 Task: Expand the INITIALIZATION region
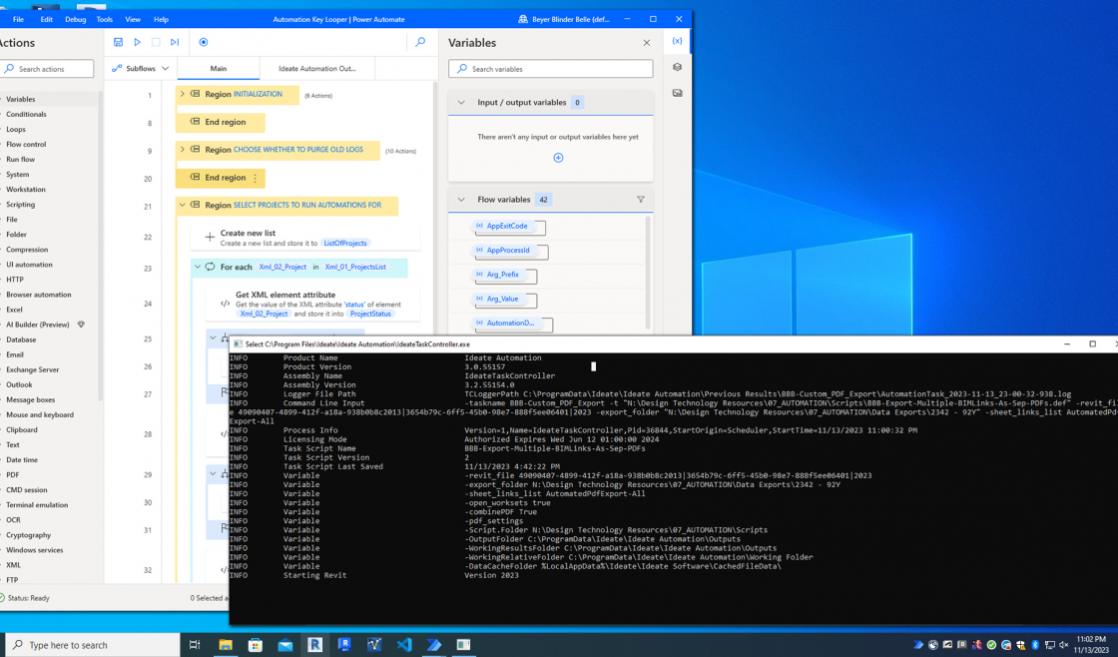click(183, 94)
